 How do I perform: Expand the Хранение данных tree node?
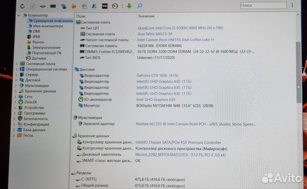(16, 91)
